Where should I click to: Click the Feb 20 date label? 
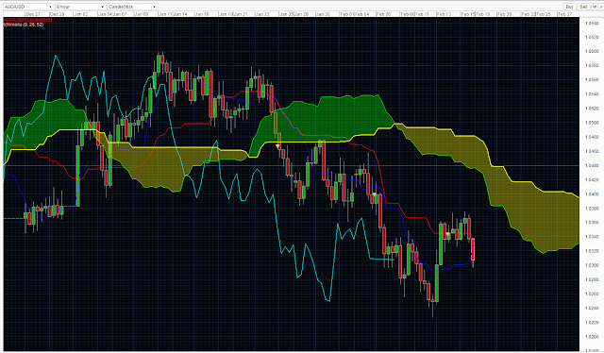click(x=504, y=14)
